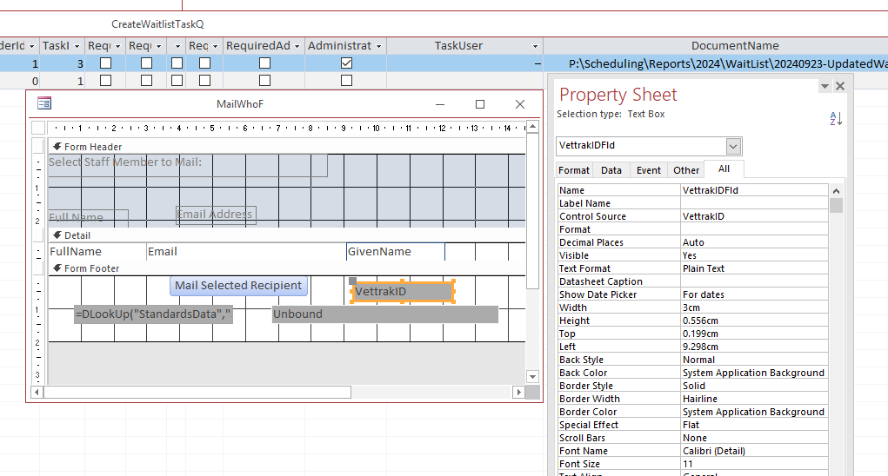Click the Mail Selected Recipient button

click(x=238, y=286)
